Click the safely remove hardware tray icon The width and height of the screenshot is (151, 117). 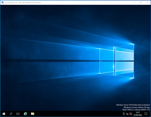[124, 114]
